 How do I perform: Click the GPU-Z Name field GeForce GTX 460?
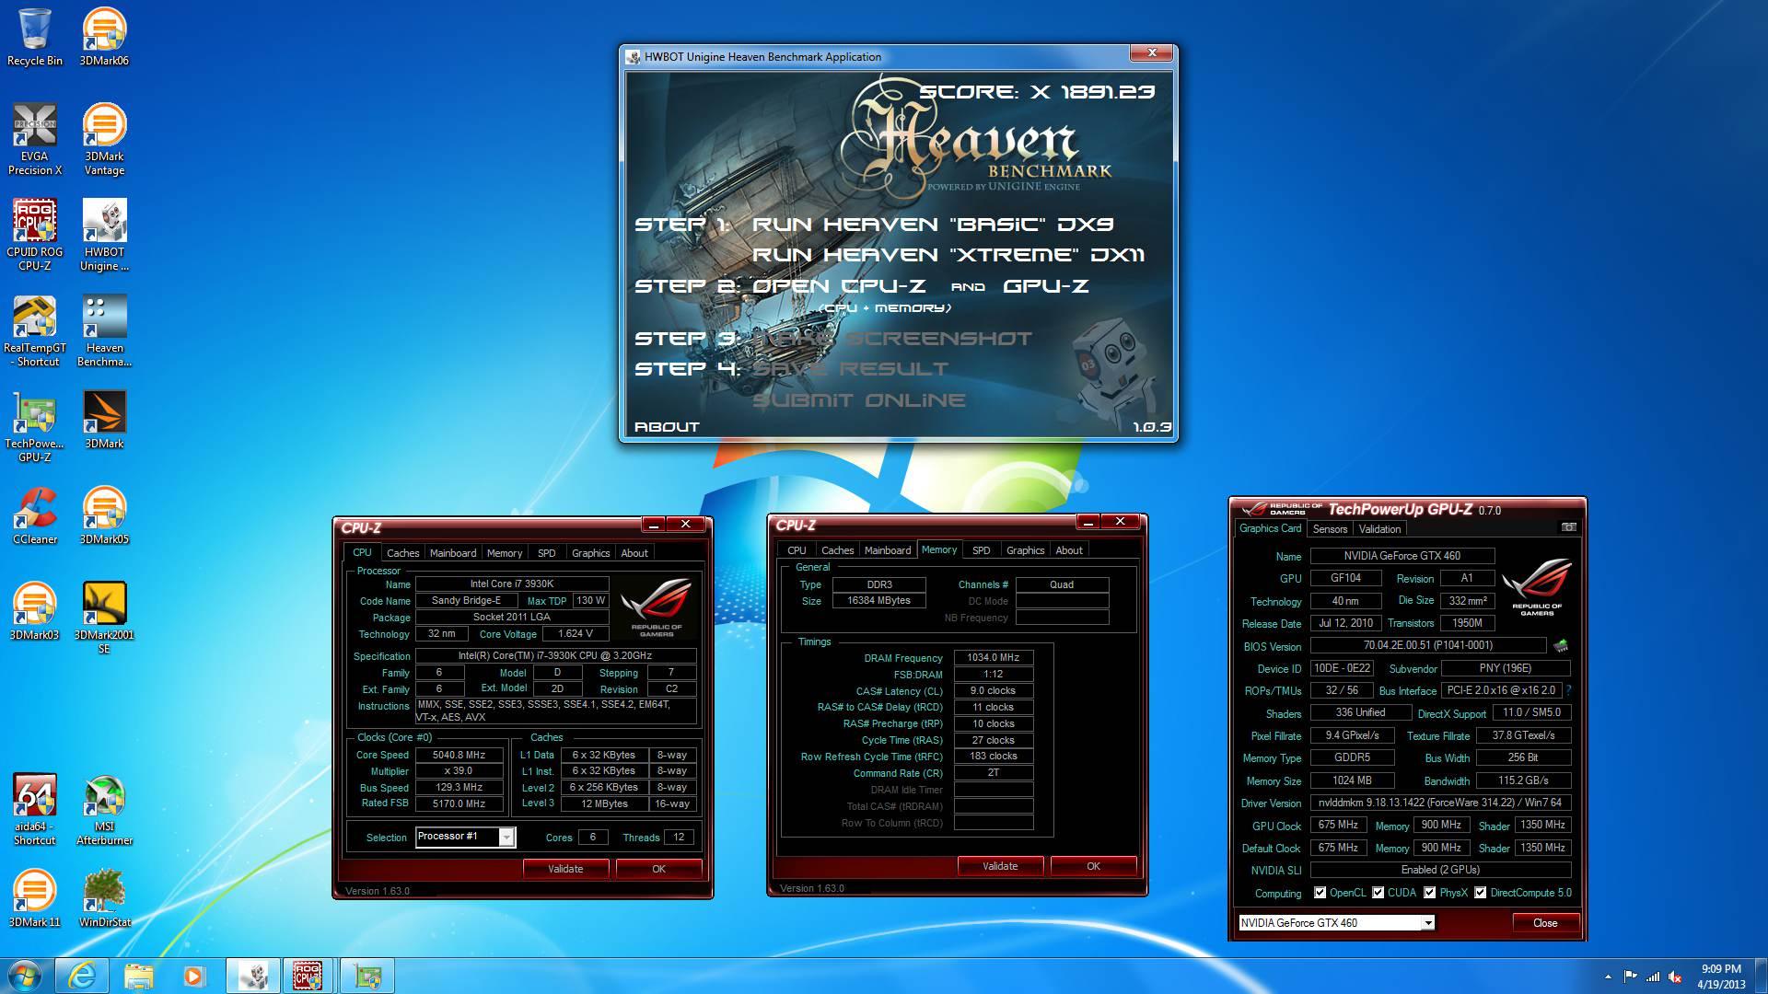(1402, 556)
